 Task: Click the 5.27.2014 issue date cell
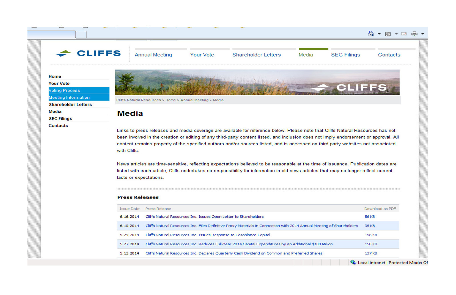(129, 244)
